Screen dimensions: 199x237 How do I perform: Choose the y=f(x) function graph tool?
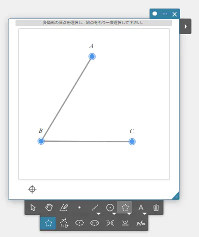140,223
